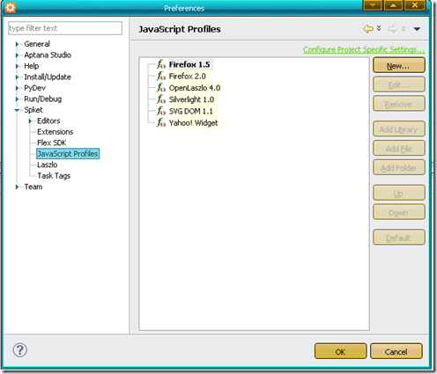Select the Team tree item label
This screenshot has height=374, width=437.
click(x=33, y=187)
